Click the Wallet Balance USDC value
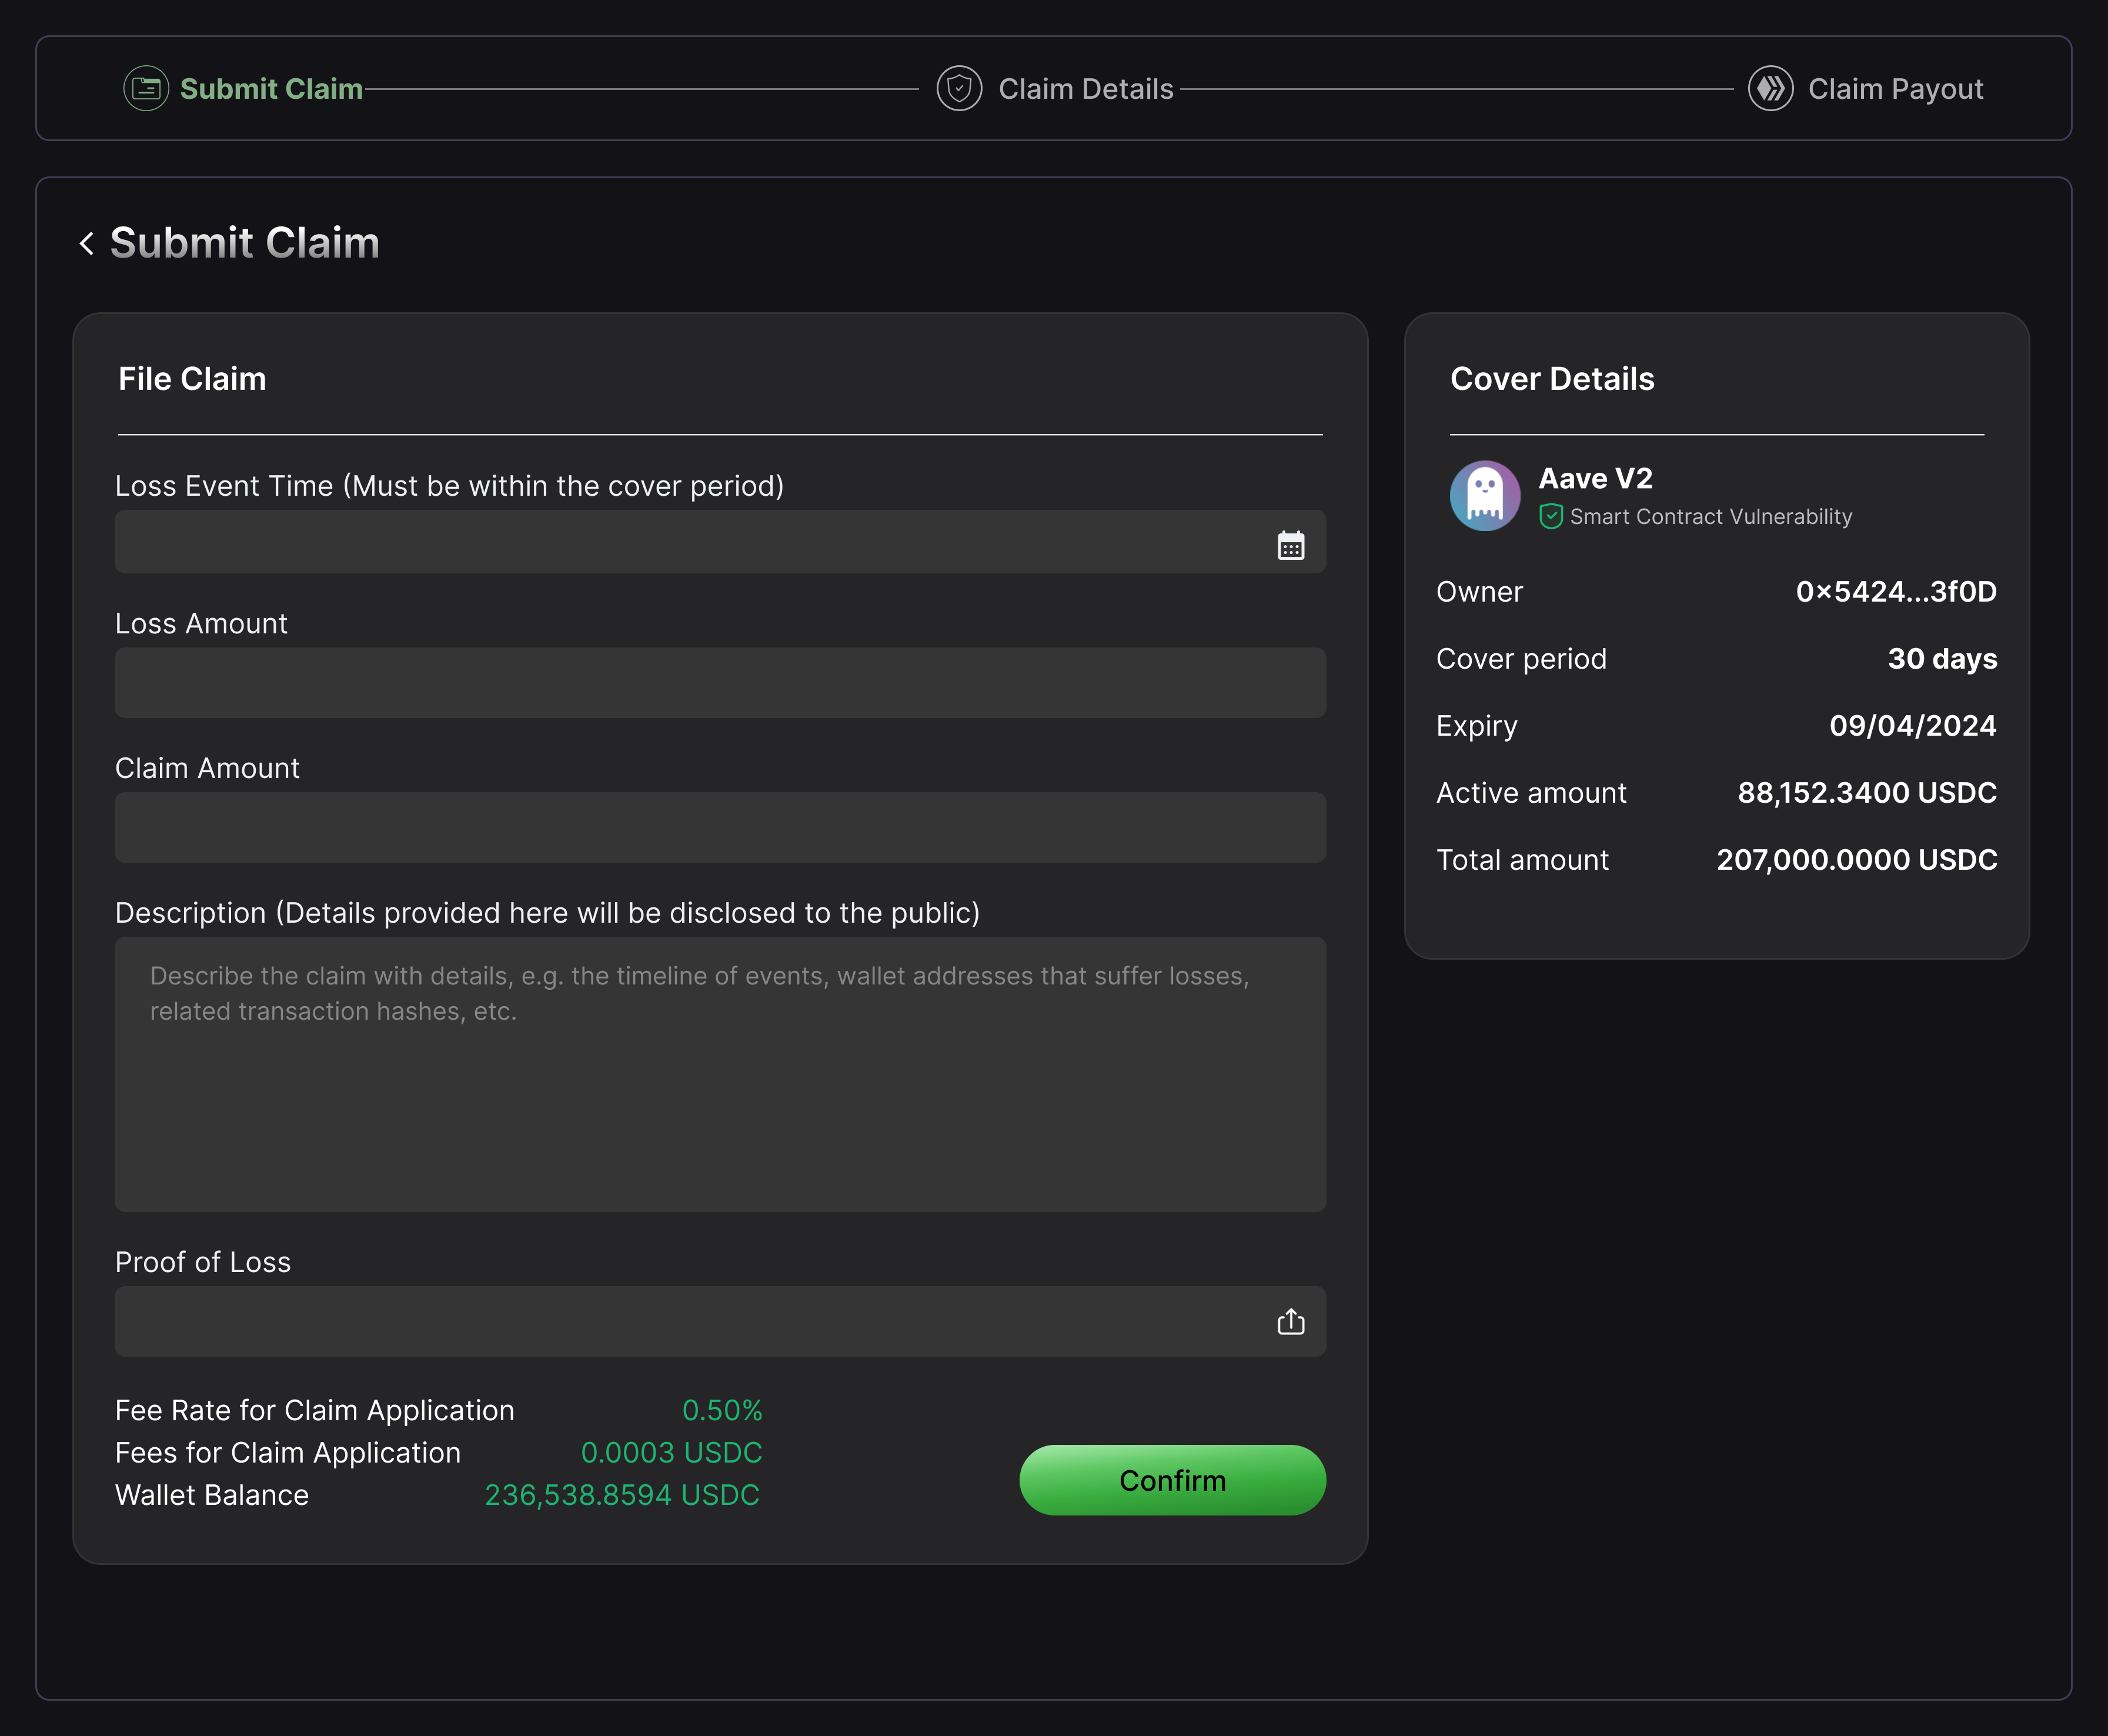 (622, 1495)
